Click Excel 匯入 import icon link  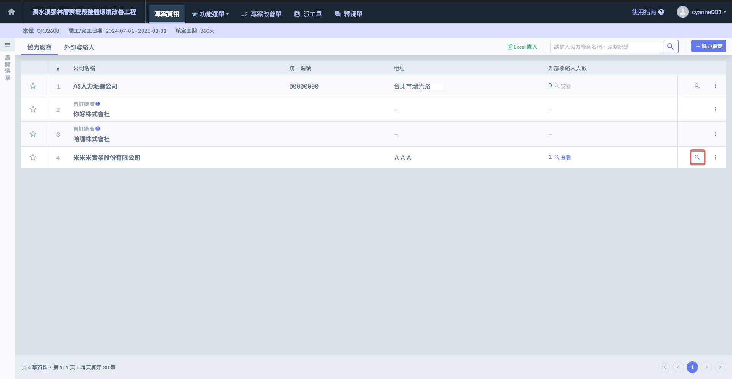pos(522,47)
